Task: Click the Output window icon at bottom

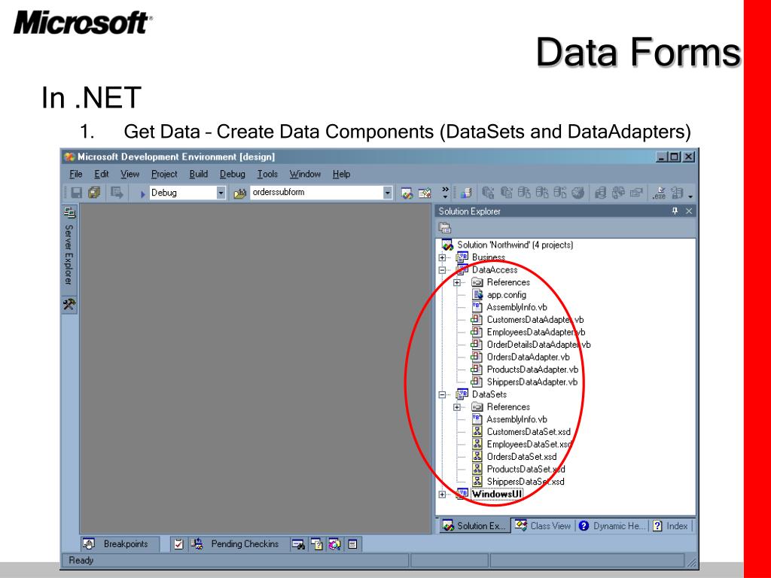Action: click(x=352, y=544)
